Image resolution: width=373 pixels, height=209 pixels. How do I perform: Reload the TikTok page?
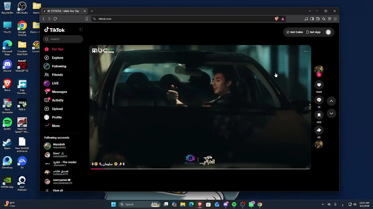55,19
